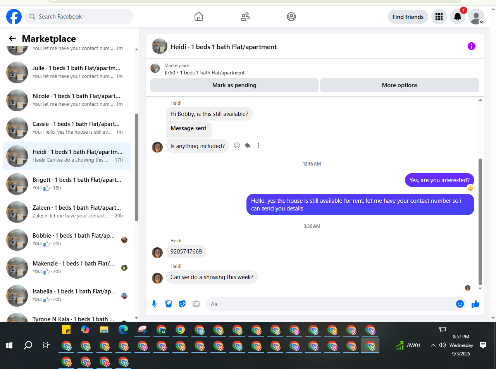Open Nicole's apartment conversation
The height and width of the screenshot is (369, 496).
(x=67, y=100)
